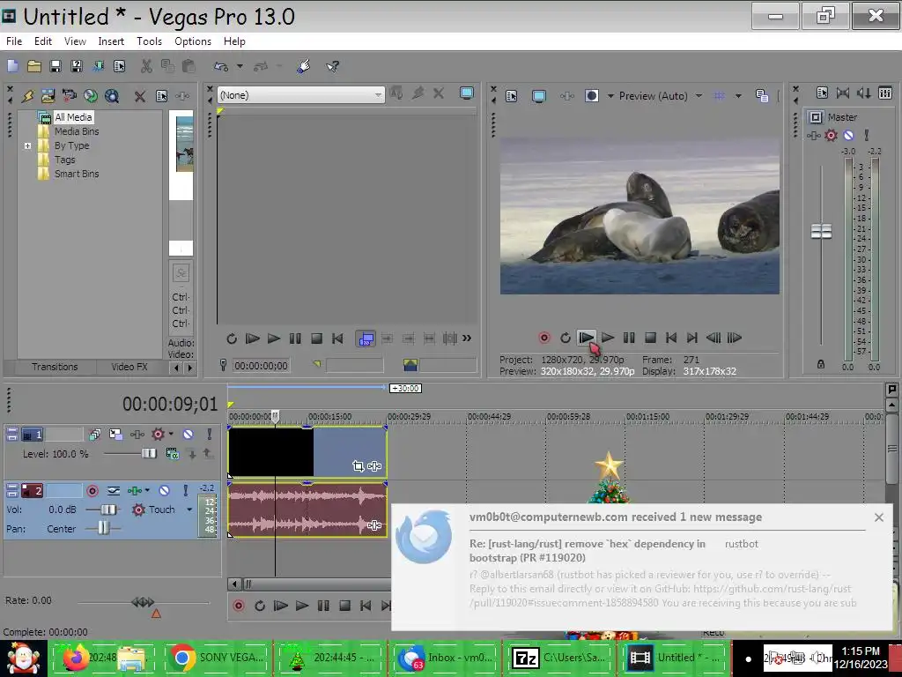
Task: Click video track Level slider handle
Action: pos(149,454)
